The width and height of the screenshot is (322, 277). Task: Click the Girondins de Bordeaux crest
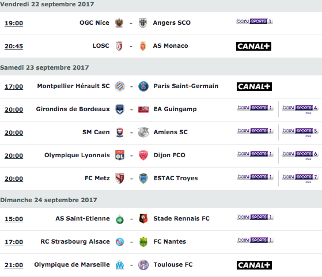(120, 109)
